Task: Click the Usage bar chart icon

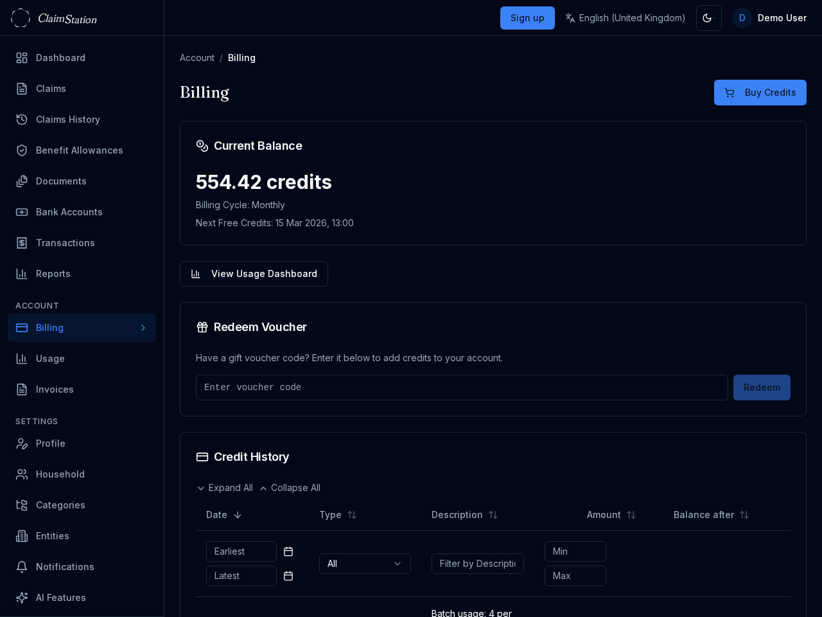Action: (22, 359)
